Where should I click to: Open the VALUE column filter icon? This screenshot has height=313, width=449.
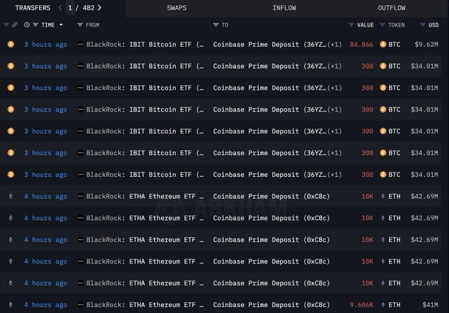(x=351, y=25)
